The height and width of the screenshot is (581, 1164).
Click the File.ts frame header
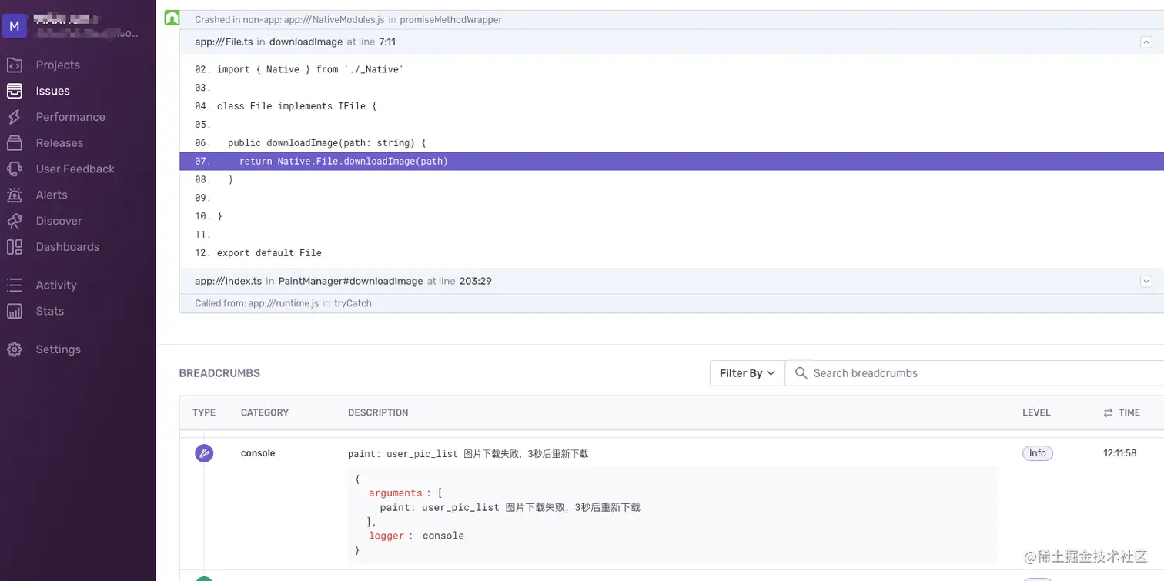[x=671, y=42]
